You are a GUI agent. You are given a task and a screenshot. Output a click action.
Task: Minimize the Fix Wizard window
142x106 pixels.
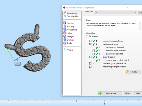[128, 8]
